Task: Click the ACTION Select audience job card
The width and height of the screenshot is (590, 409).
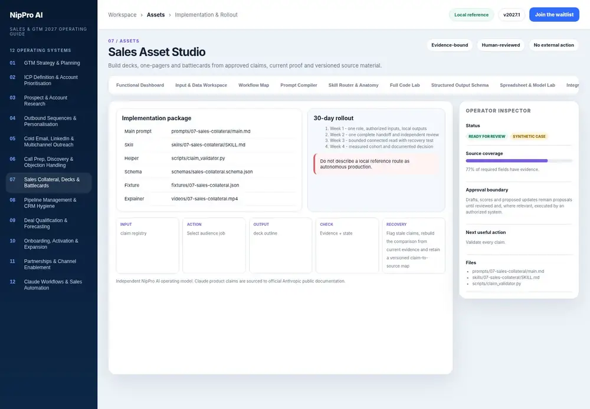Action: pos(214,246)
